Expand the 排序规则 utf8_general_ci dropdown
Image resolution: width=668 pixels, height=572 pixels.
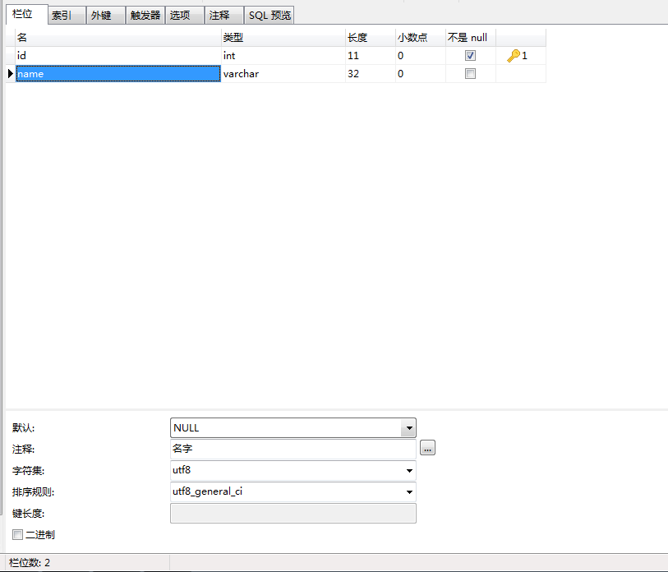409,491
